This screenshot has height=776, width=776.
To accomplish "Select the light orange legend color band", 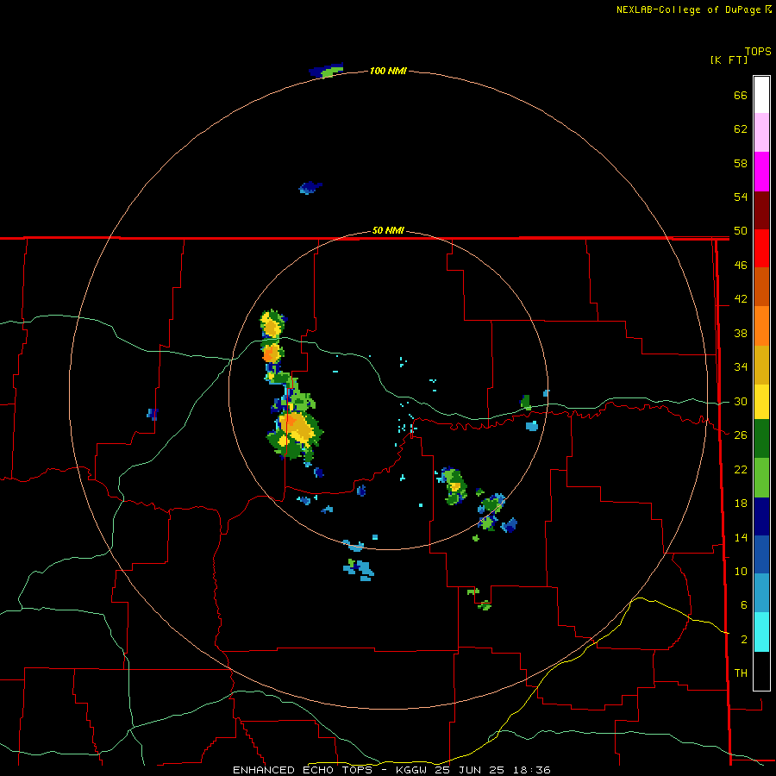I will (x=761, y=325).
